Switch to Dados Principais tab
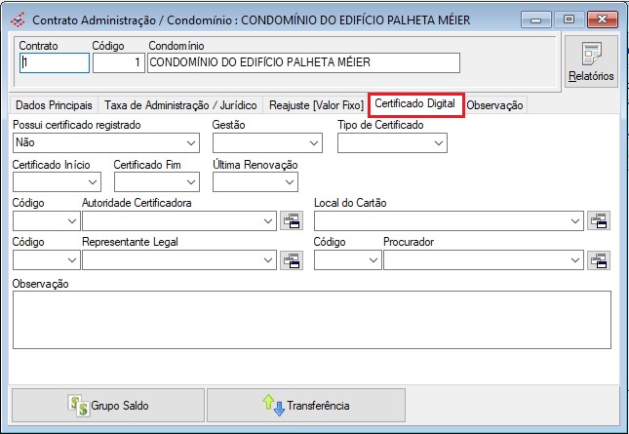 (54, 104)
